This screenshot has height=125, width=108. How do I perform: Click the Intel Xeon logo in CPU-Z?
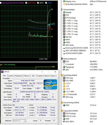coord(50,84)
